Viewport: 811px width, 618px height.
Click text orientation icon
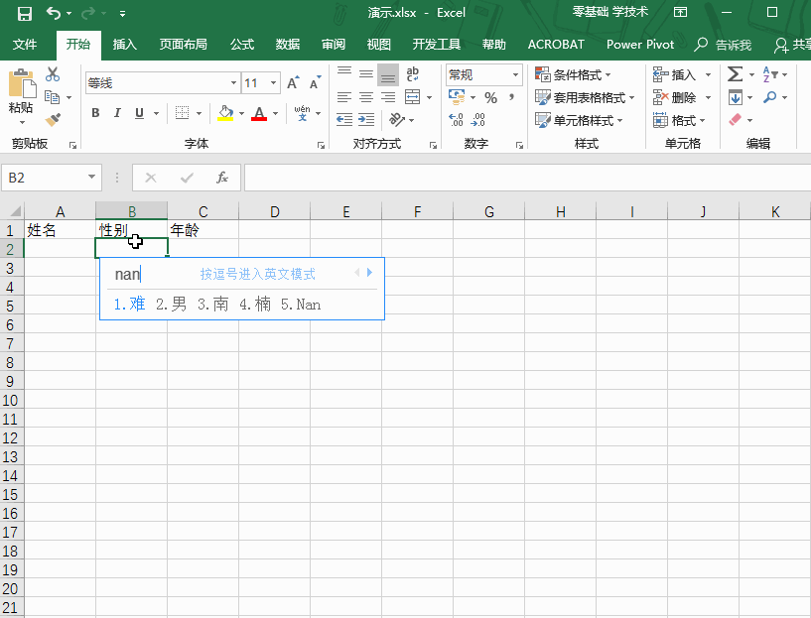coord(397,120)
